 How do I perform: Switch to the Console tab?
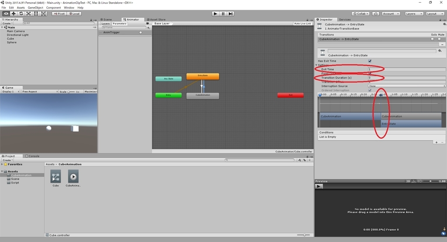pos(32,156)
